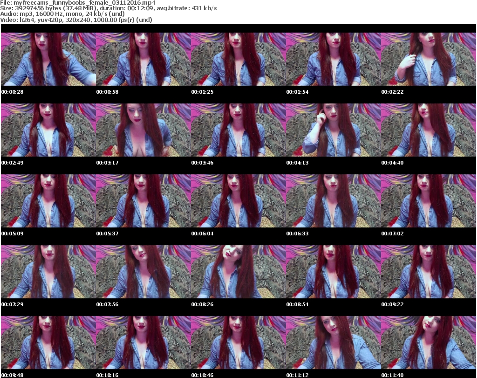Select the thumbnail at 00:05:37
The image size is (477, 378).
point(143,201)
